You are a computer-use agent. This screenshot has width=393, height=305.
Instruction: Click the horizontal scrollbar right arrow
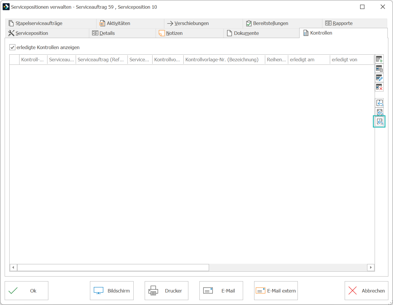click(x=371, y=267)
